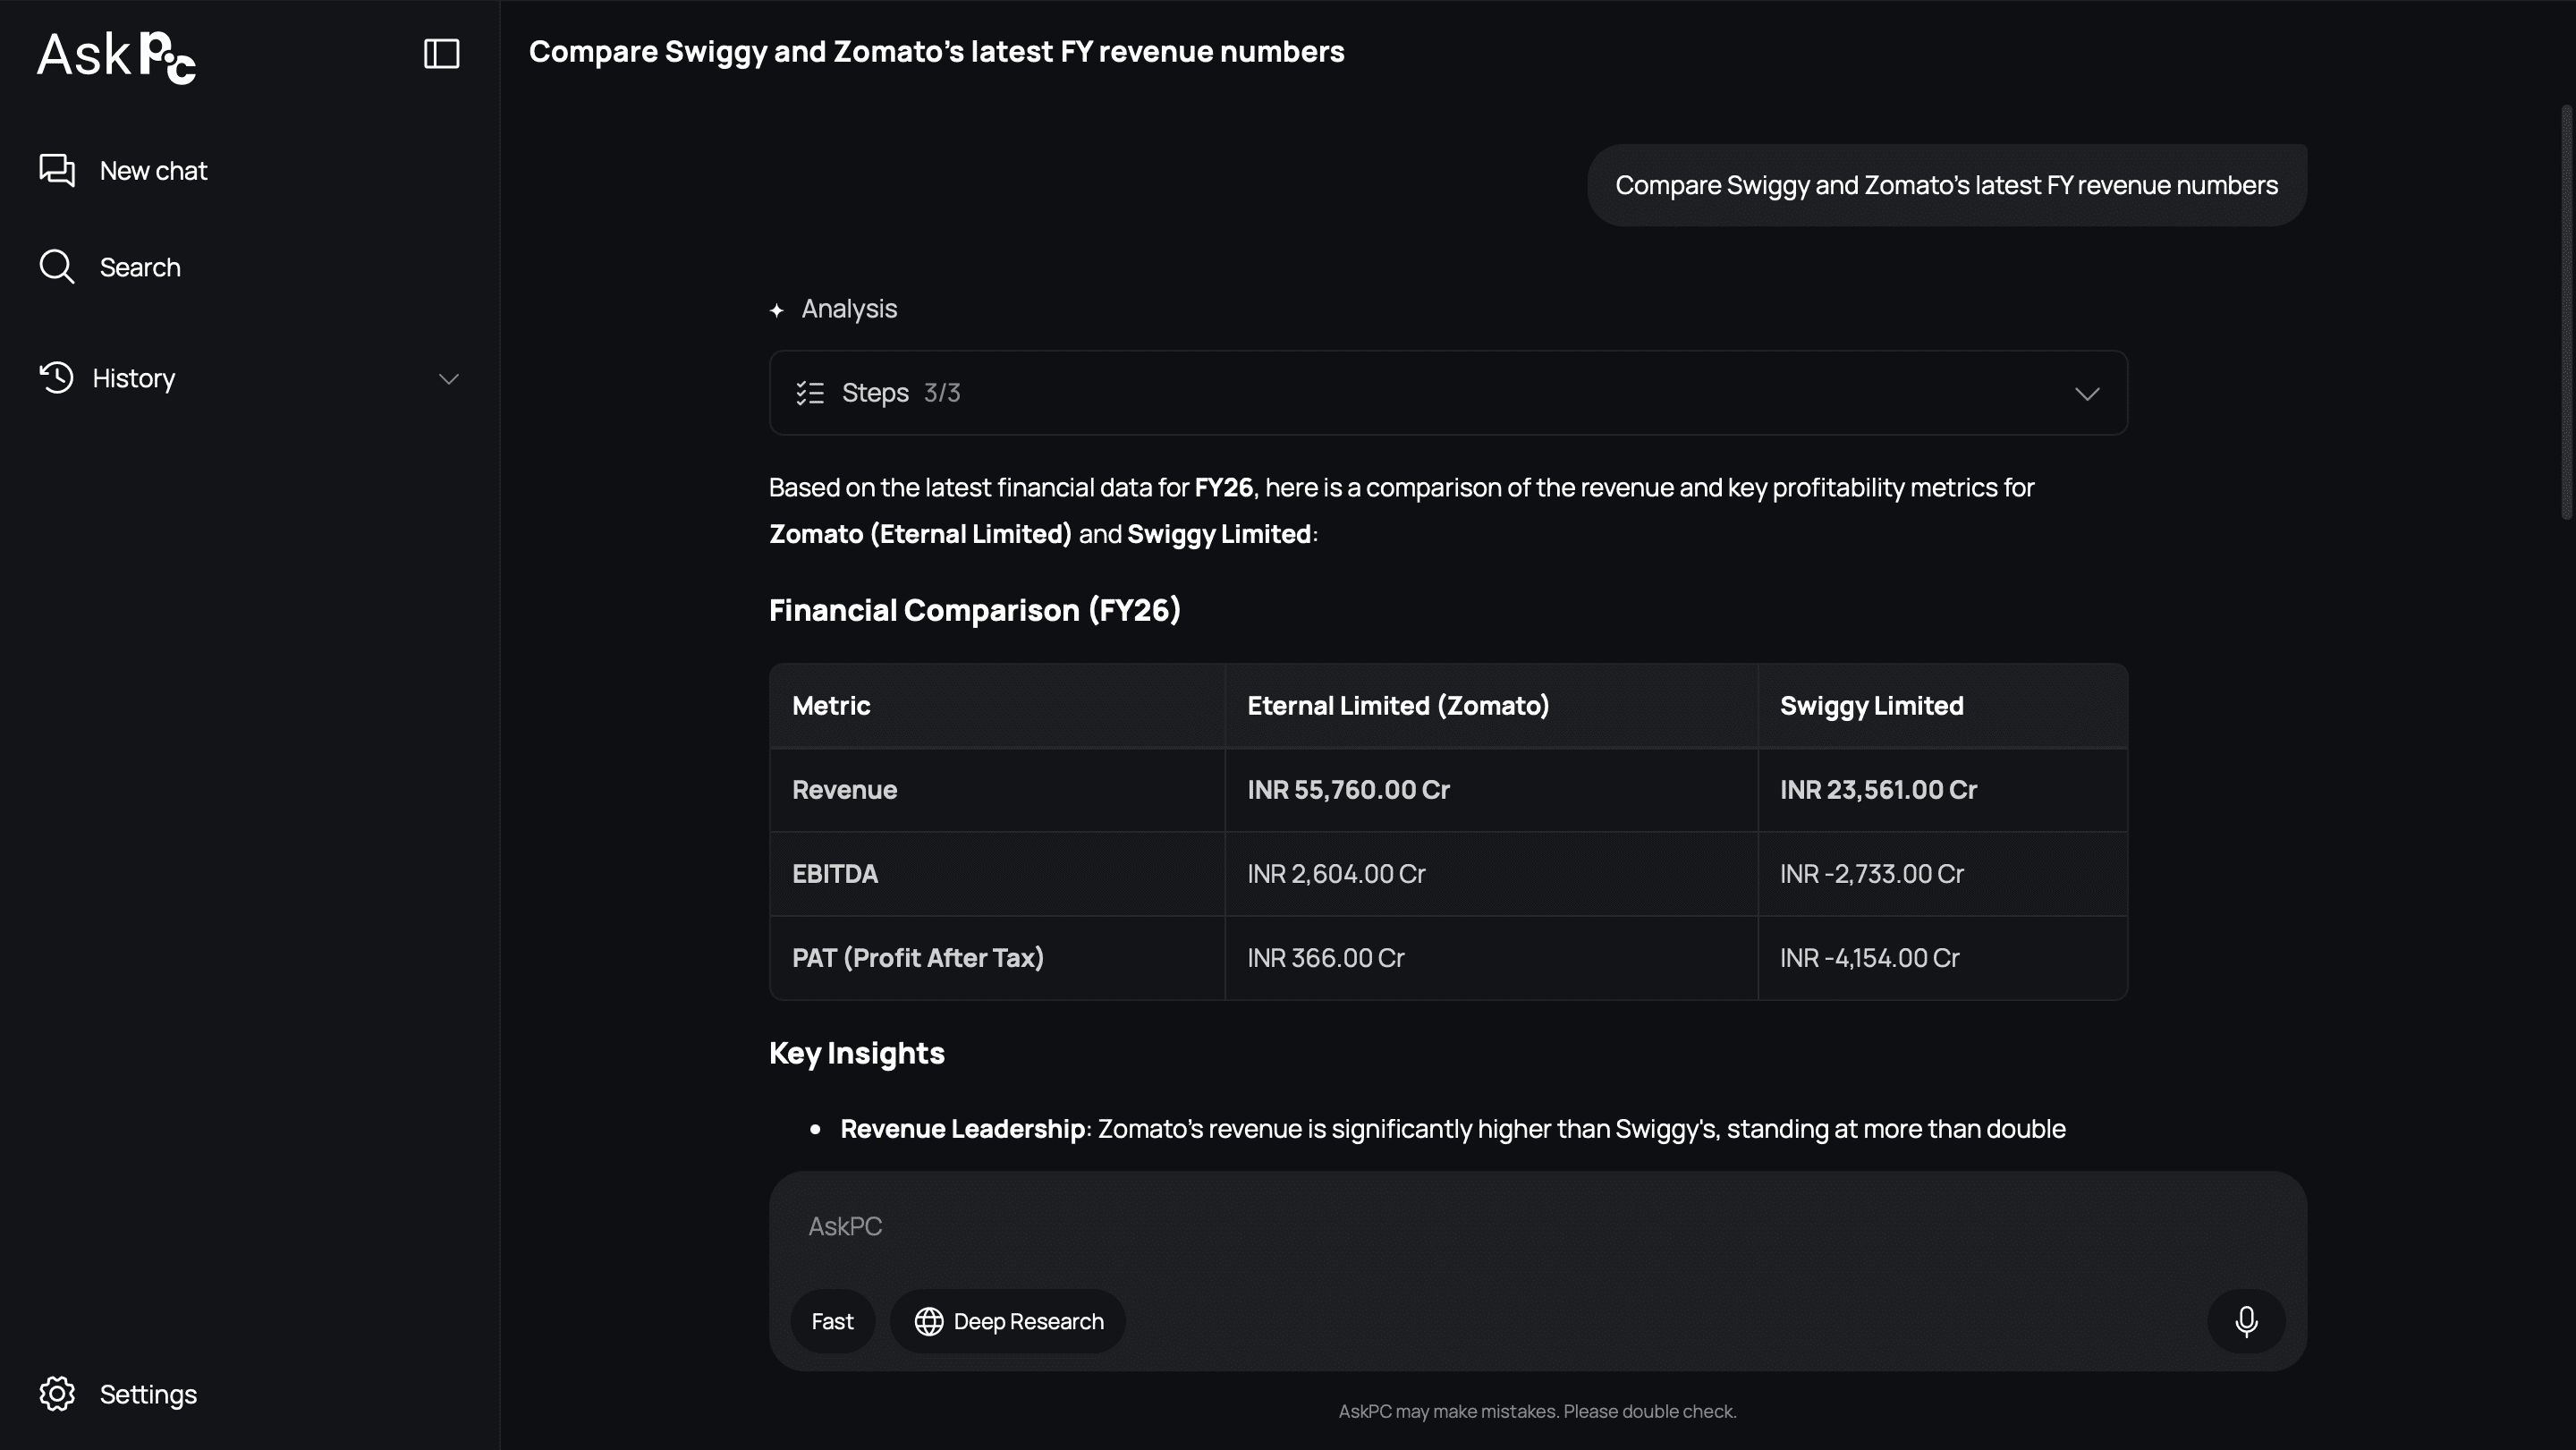This screenshot has width=2576, height=1450.
Task: Click the Analysis sparkle icon
Action: pos(777,310)
